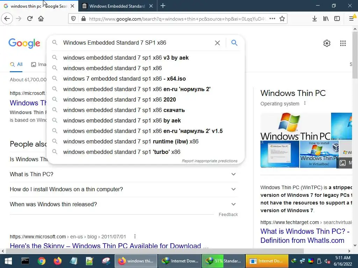The width and height of the screenshot is (358, 268).
Task: Go back using the browser back arrow
Action: (x=7, y=19)
